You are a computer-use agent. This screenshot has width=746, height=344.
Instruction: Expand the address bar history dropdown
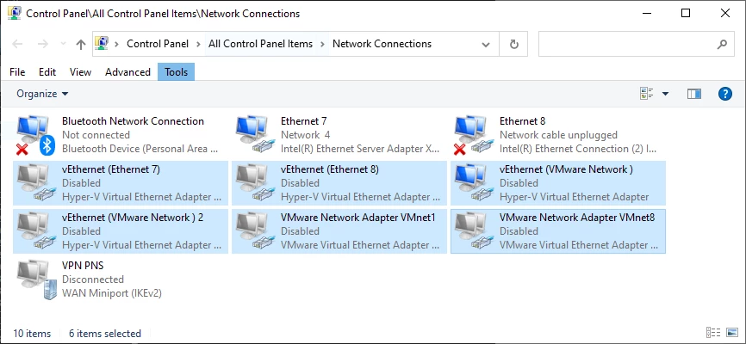pos(486,44)
